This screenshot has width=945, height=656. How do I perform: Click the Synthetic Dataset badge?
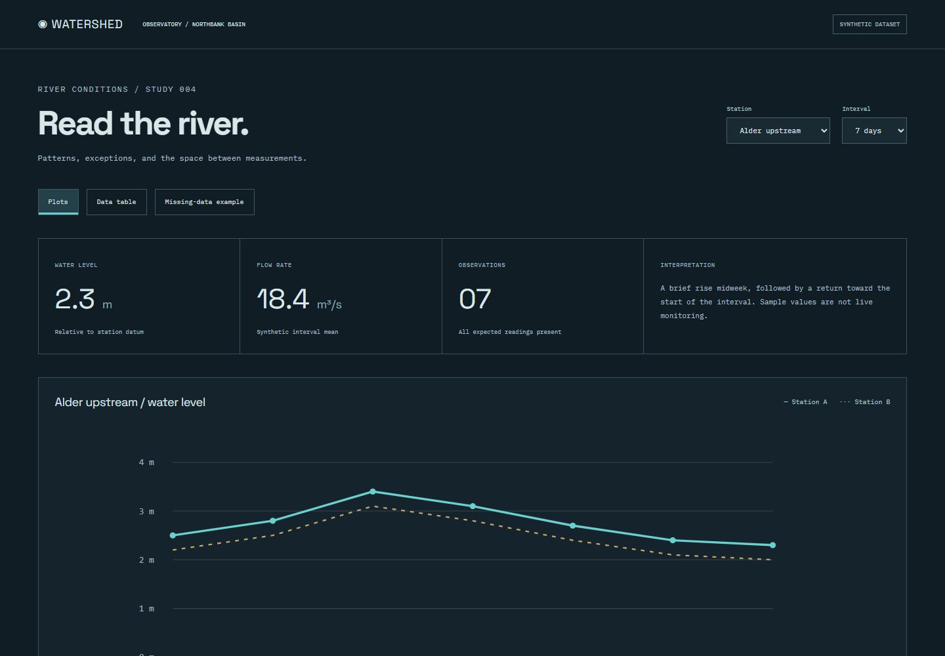point(870,24)
